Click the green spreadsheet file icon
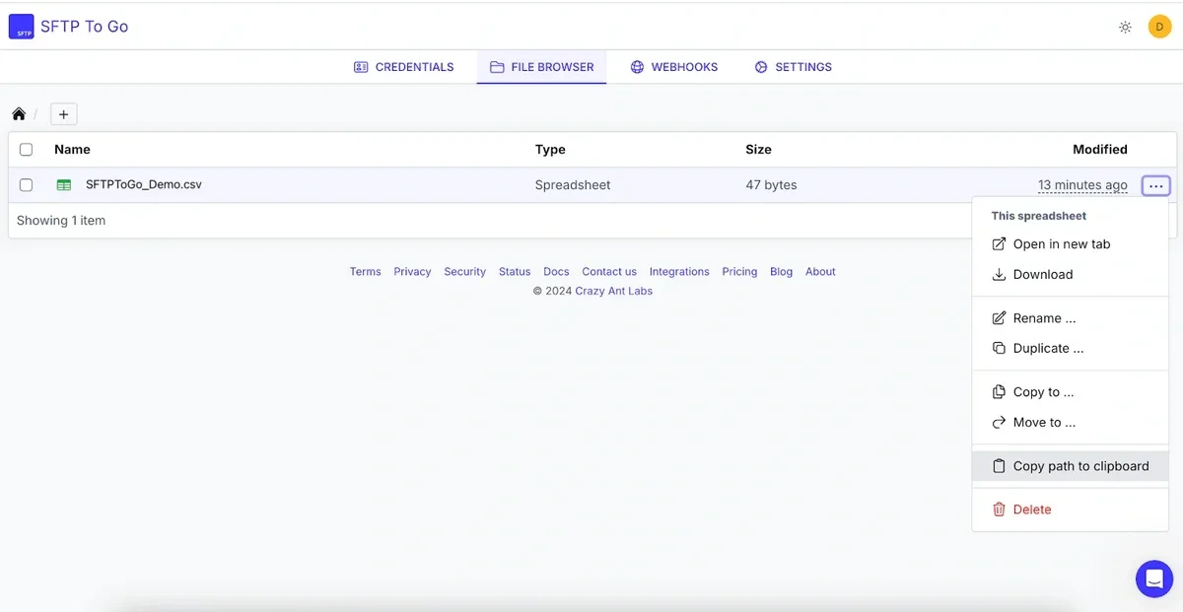 [x=61, y=184]
